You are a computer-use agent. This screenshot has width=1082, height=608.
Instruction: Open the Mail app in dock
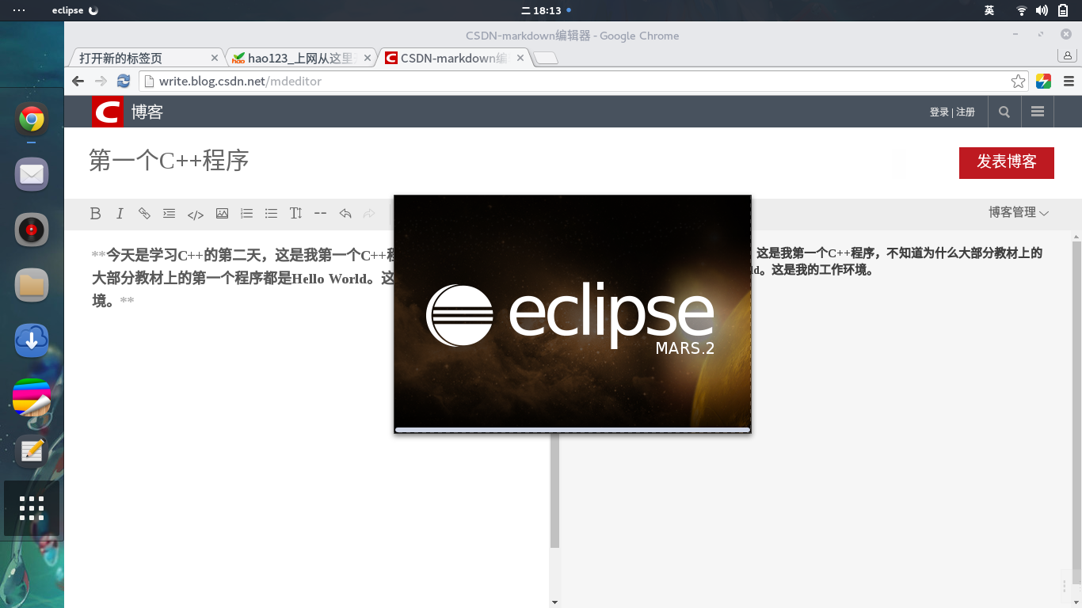(x=32, y=174)
